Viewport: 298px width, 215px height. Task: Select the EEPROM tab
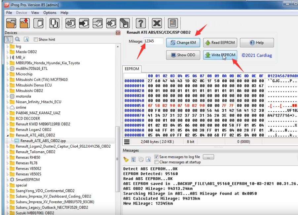coord(132,69)
